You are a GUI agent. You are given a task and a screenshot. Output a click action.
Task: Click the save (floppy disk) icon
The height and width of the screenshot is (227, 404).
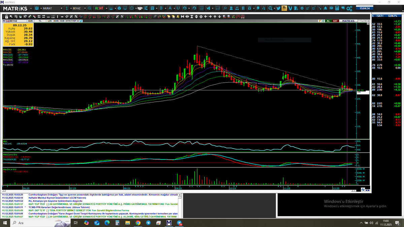point(37,8)
